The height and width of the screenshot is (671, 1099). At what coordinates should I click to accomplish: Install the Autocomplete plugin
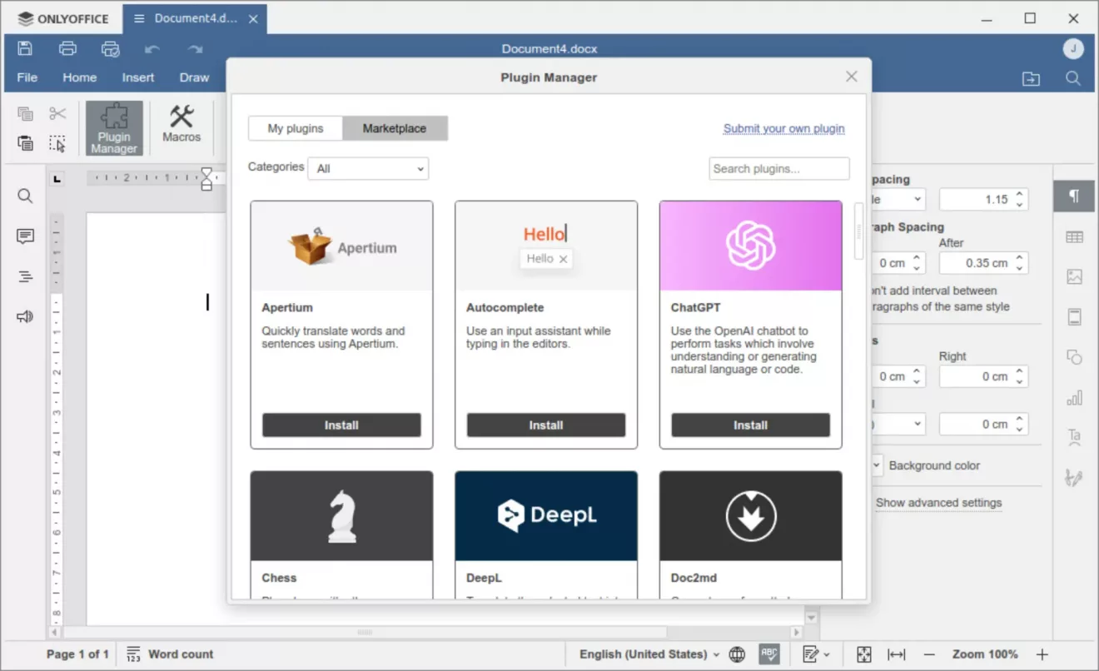[x=546, y=425]
